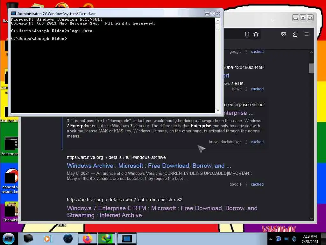Select the Enderman desktop icon
This screenshot has height=245, width=326.
(x=10, y=146)
